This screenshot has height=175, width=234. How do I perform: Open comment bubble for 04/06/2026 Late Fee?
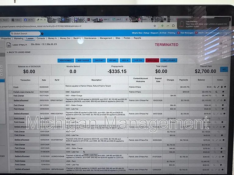pos(223,109)
